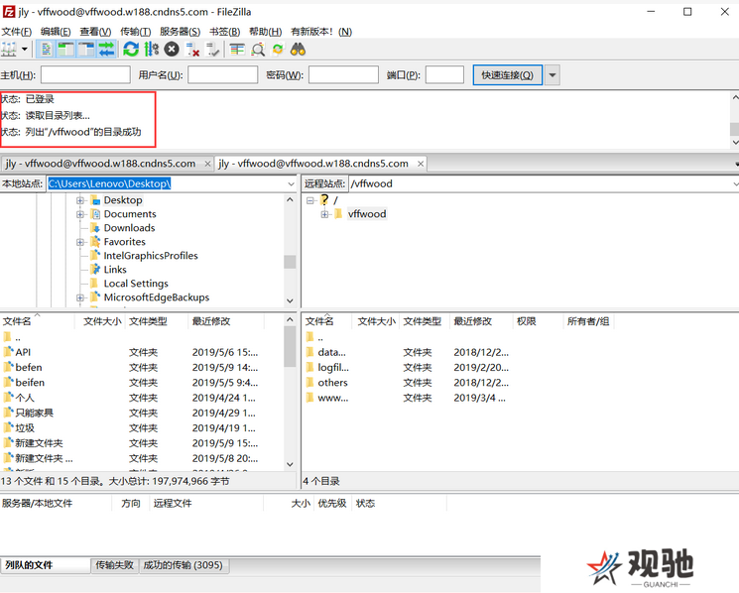Search files with binoculars icon
The width and height of the screenshot is (739, 593).
click(298, 49)
